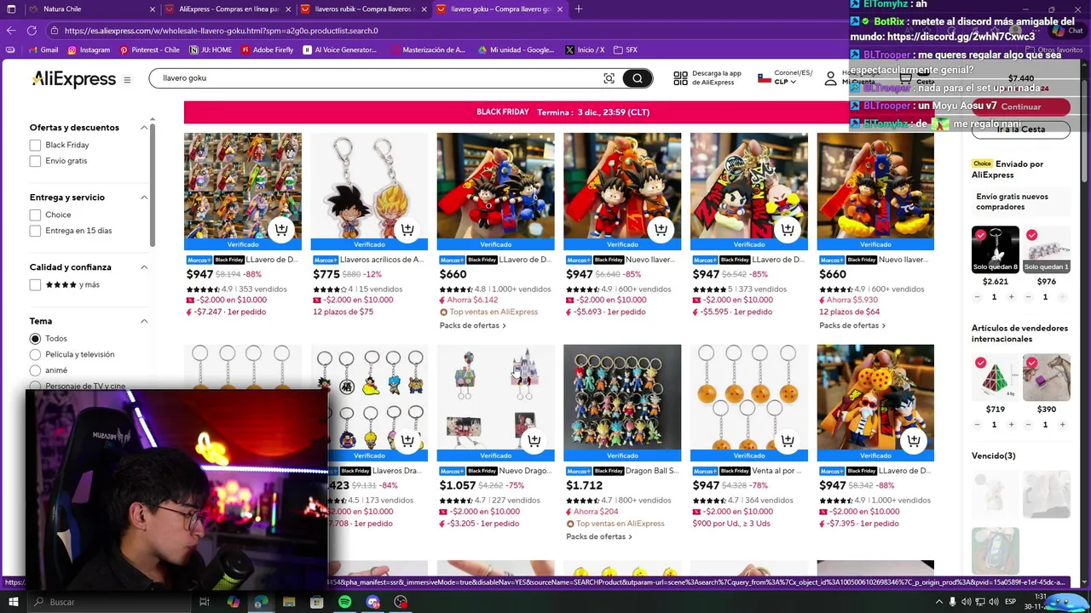Open Gmail bookmark
The height and width of the screenshot is (613, 1091).
coord(43,50)
